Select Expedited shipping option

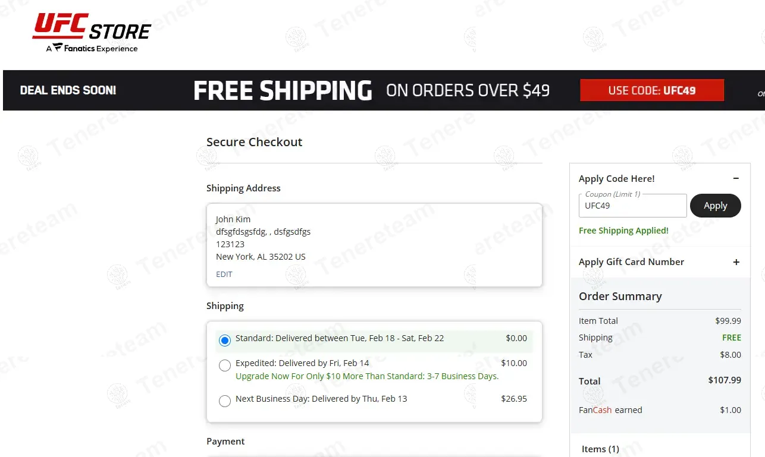(x=224, y=365)
